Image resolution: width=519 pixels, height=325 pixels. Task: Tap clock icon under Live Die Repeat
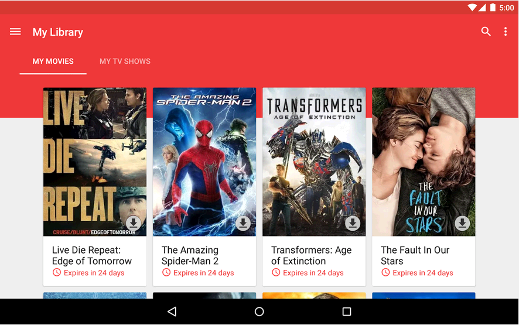pos(57,272)
